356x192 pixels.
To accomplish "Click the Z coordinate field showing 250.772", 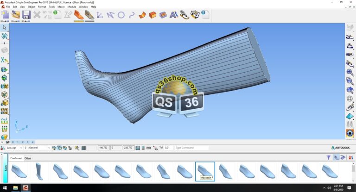I will (x=128, y=148).
